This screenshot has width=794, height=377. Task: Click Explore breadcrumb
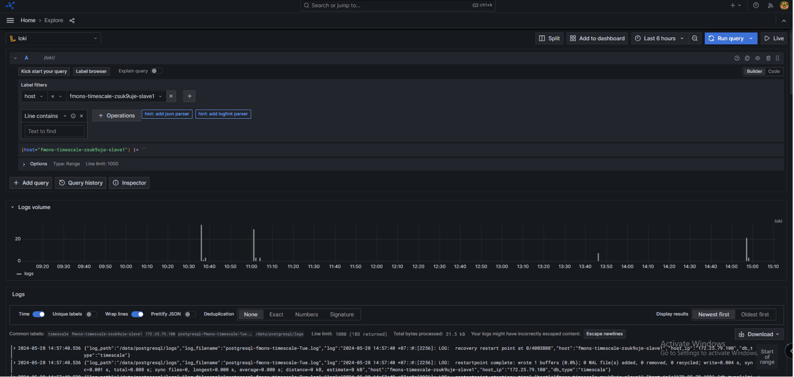54,21
